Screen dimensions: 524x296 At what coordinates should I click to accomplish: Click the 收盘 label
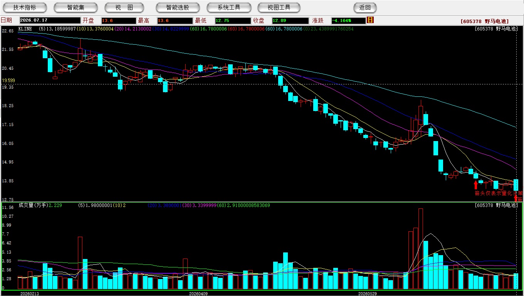point(259,20)
